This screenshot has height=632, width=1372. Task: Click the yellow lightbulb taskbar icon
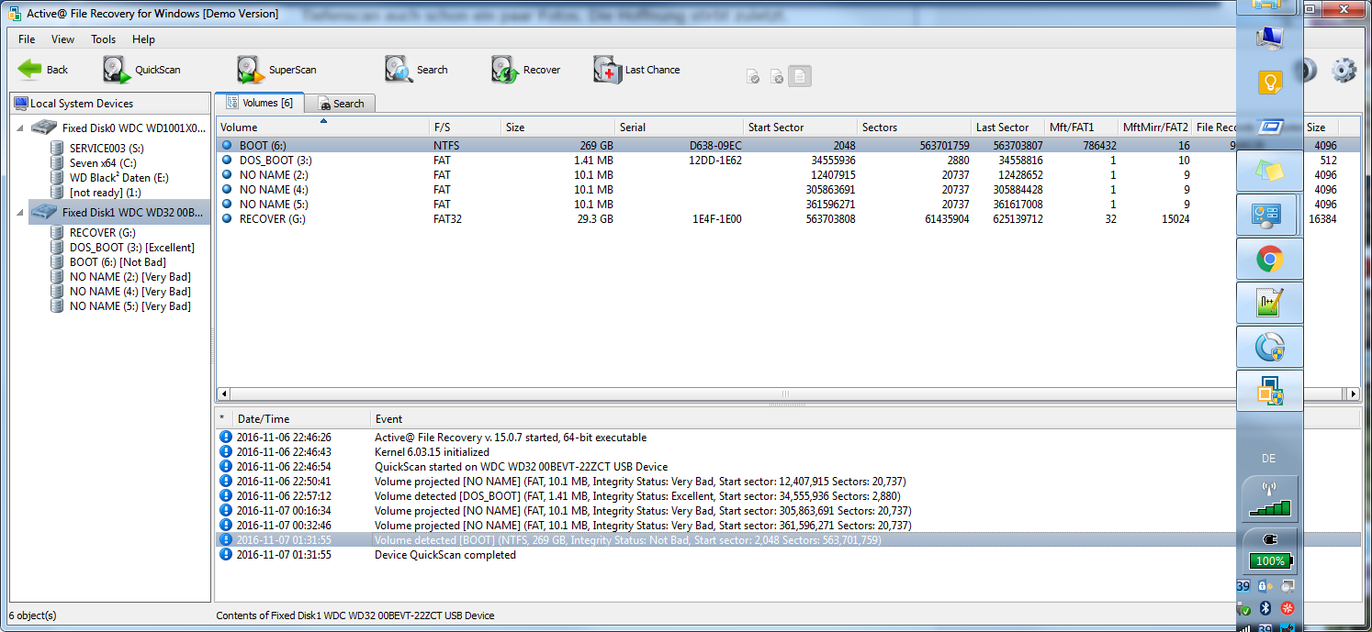point(1270,83)
